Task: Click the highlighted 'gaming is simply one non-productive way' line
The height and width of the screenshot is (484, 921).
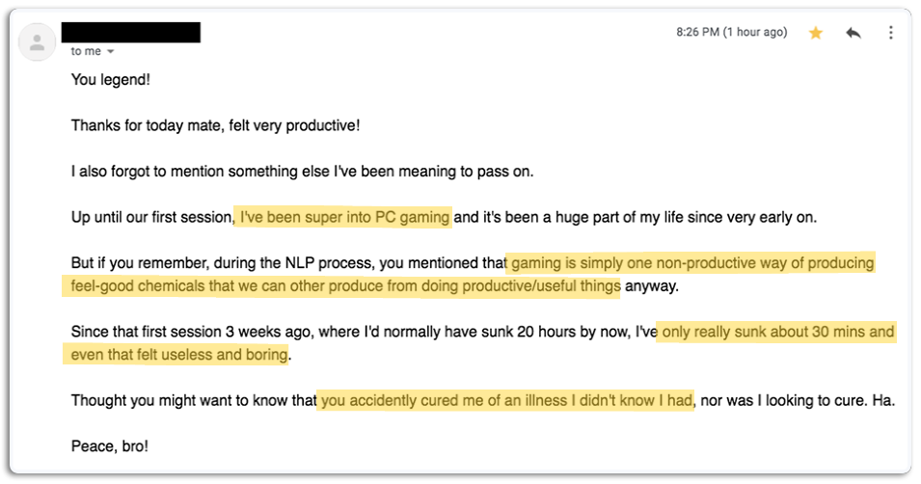Action: pyautogui.click(x=691, y=262)
